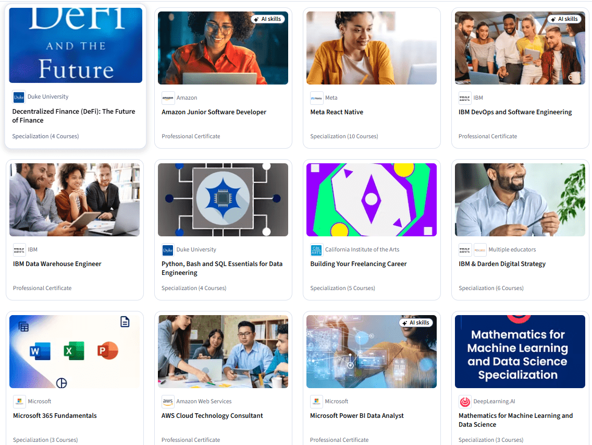Image resolution: width=592 pixels, height=445 pixels.
Task: Click AI skills badge on Amazon Junior card
Action: pos(268,19)
